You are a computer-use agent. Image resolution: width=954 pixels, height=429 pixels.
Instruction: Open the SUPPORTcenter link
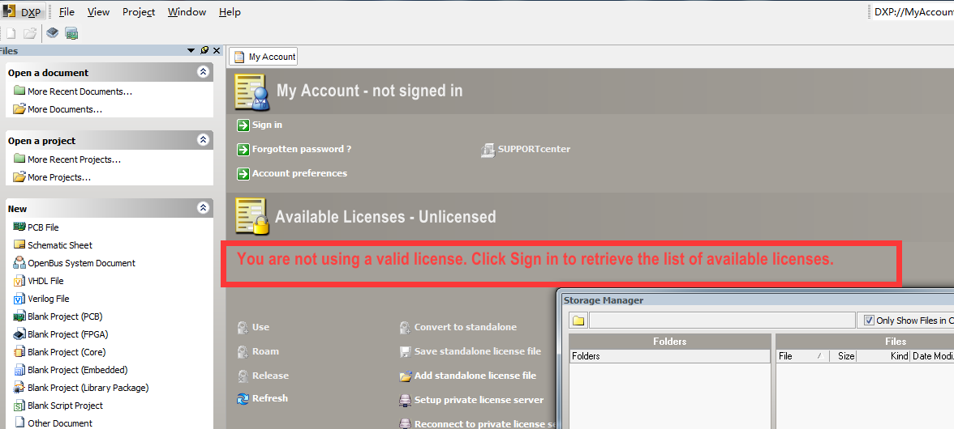click(x=534, y=149)
